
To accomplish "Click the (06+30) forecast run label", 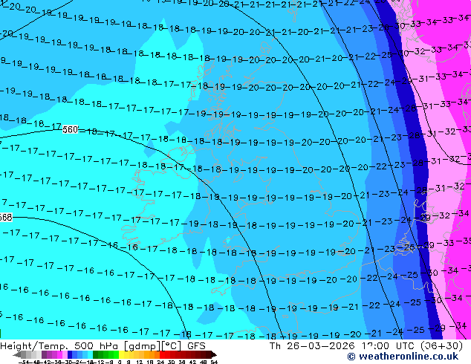I will point(441,346).
